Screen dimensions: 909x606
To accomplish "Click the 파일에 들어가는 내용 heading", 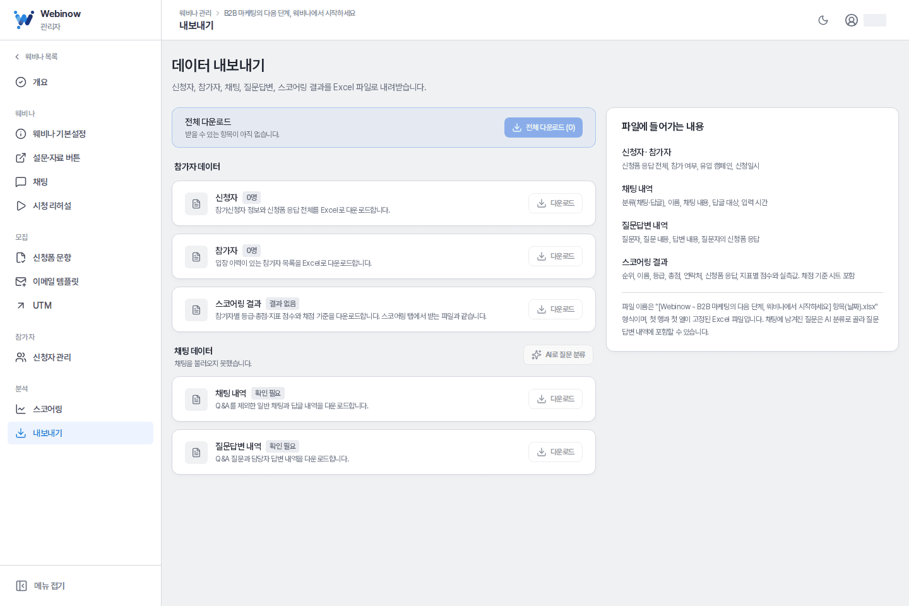I will coord(663,126).
